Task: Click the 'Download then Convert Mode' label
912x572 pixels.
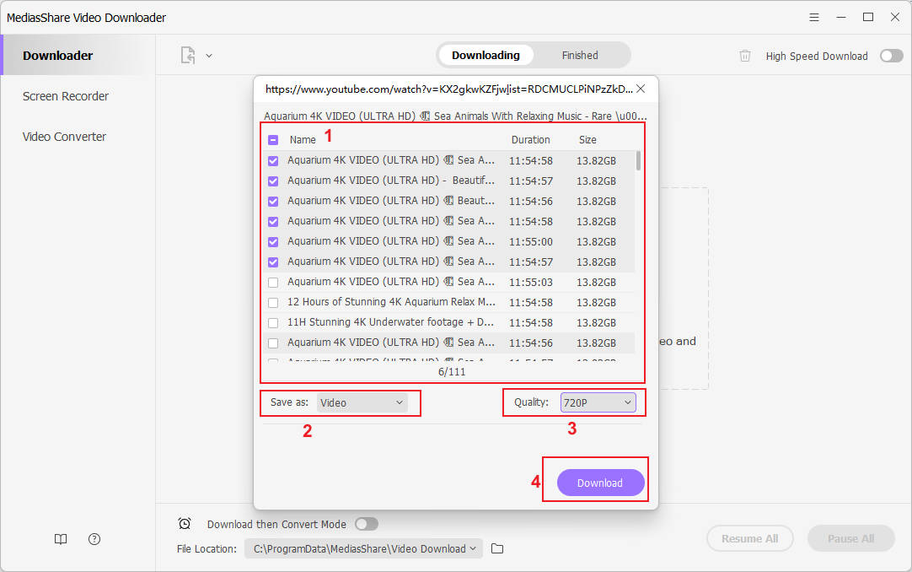Action: coord(276,524)
